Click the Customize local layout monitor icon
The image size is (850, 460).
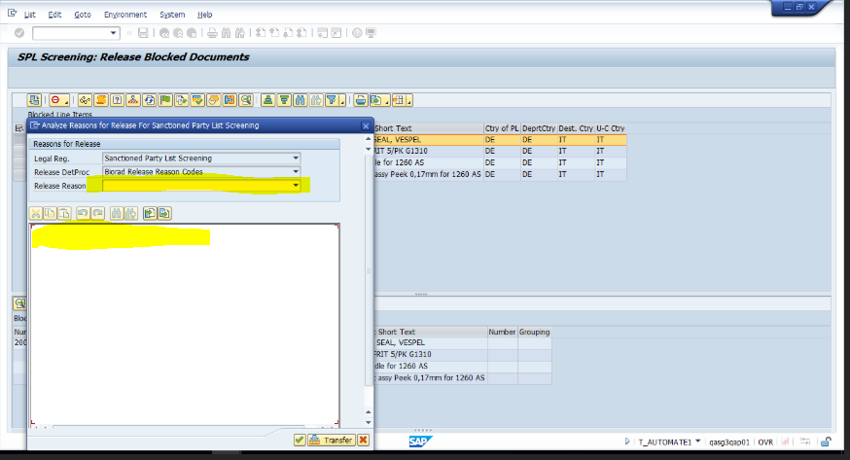(x=371, y=33)
